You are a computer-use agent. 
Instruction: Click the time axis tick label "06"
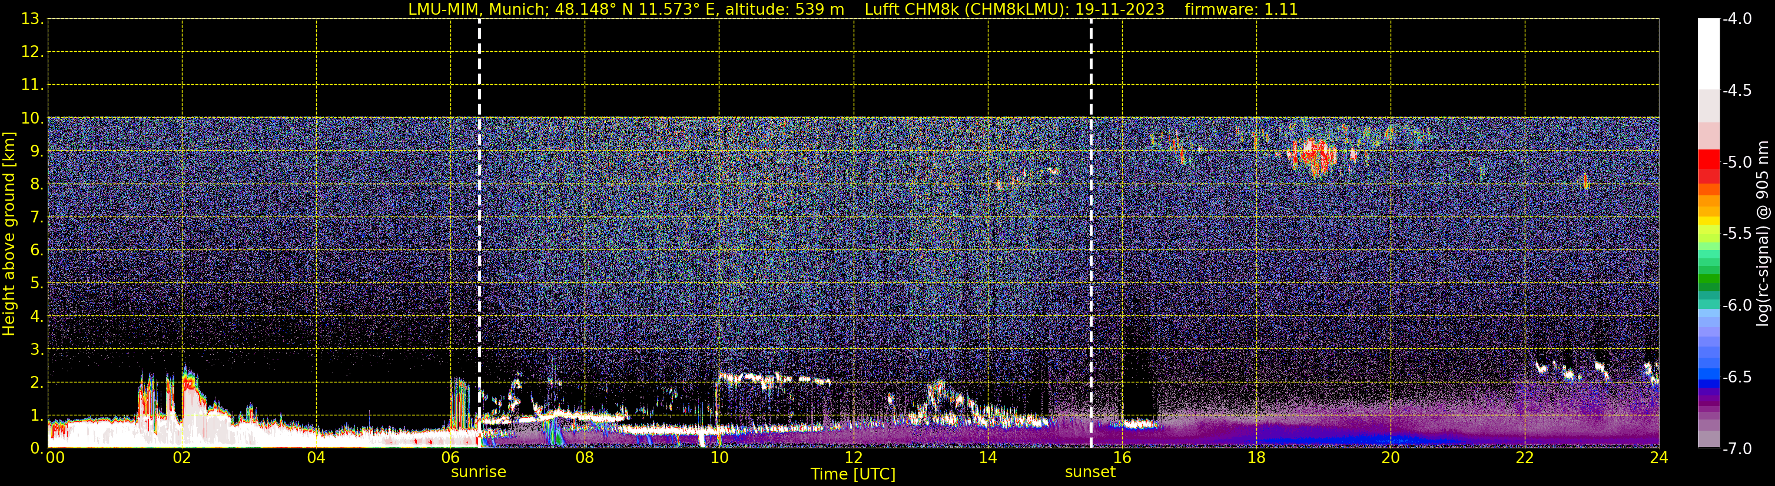point(450,458)
